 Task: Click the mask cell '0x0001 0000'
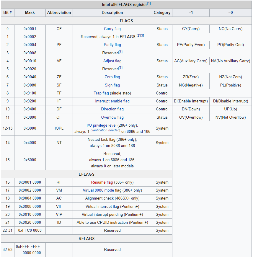30,182
